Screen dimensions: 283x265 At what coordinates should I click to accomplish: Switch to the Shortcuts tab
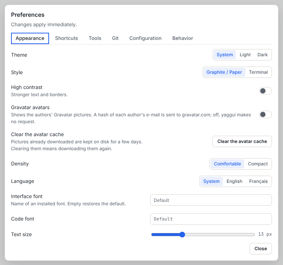point(67,38)
